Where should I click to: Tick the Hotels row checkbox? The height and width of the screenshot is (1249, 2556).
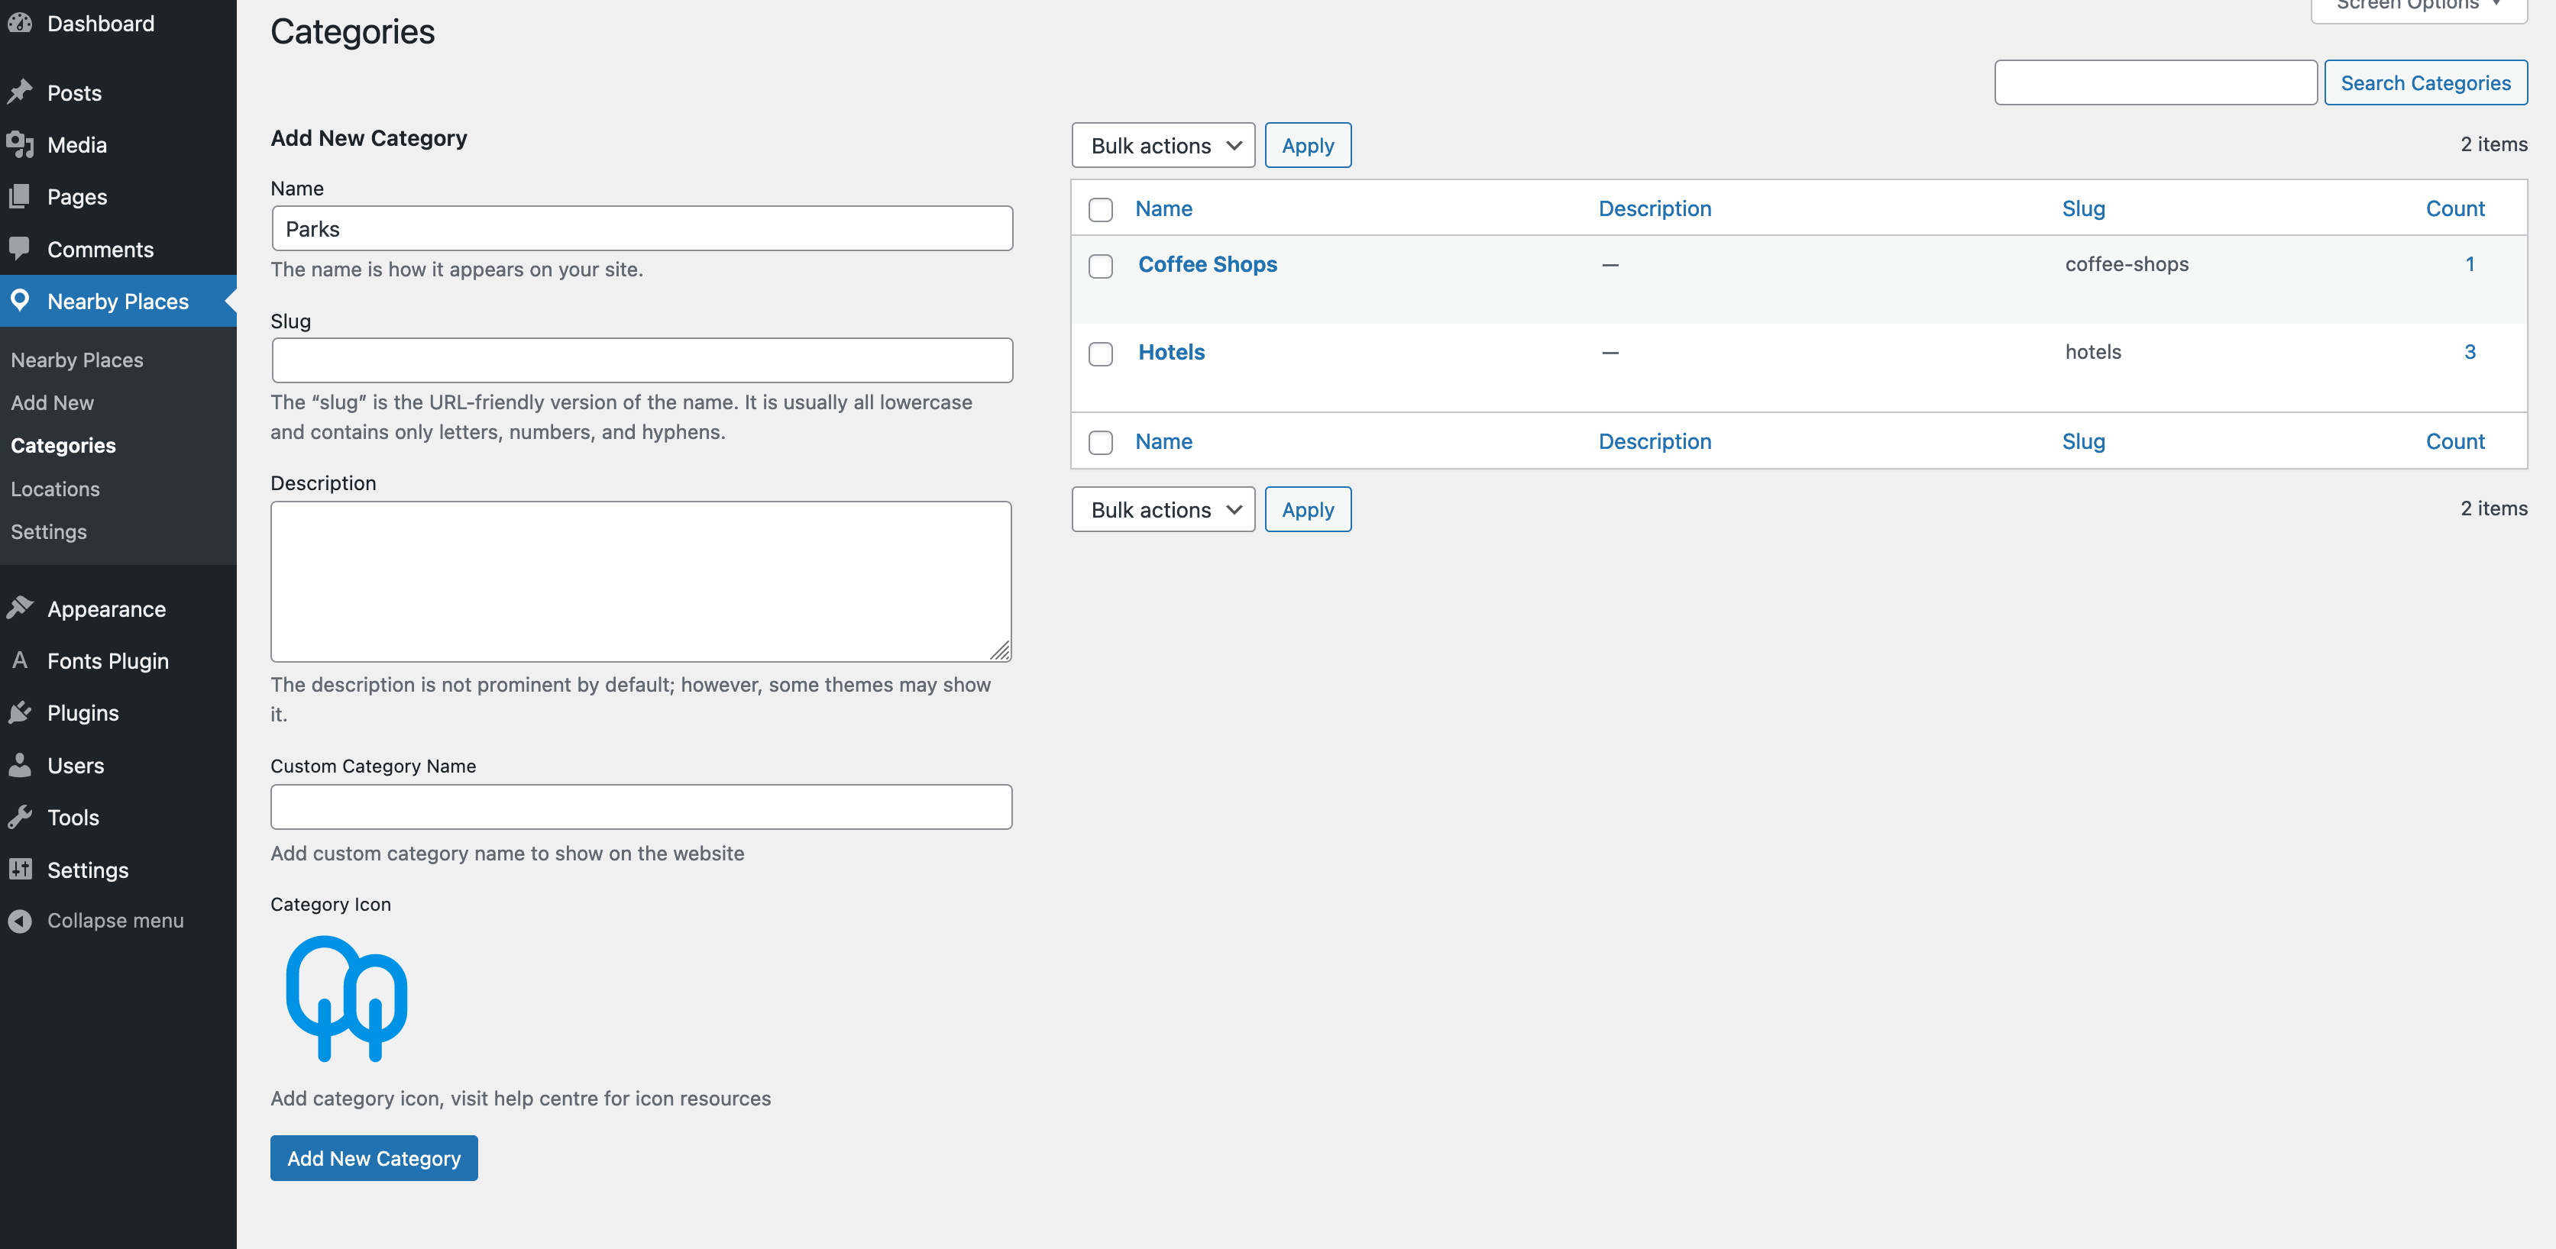[x=1100, y=354]
